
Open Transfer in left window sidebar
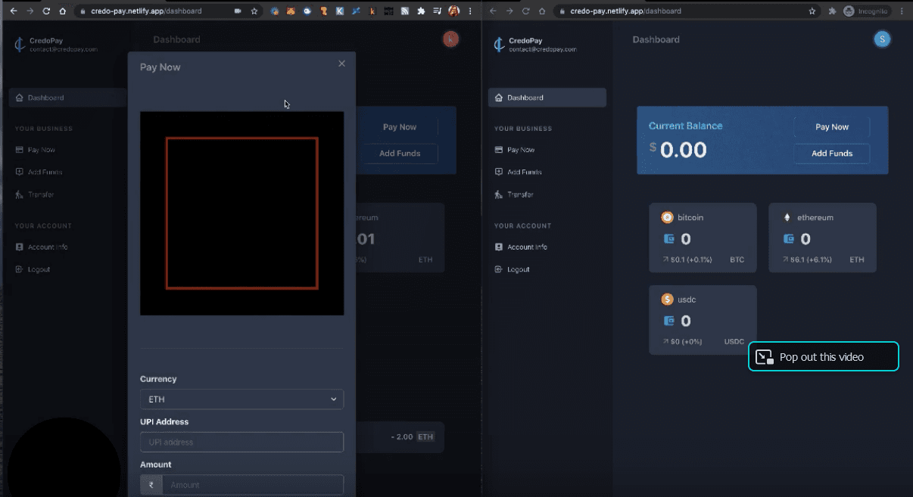click(35, 194)
